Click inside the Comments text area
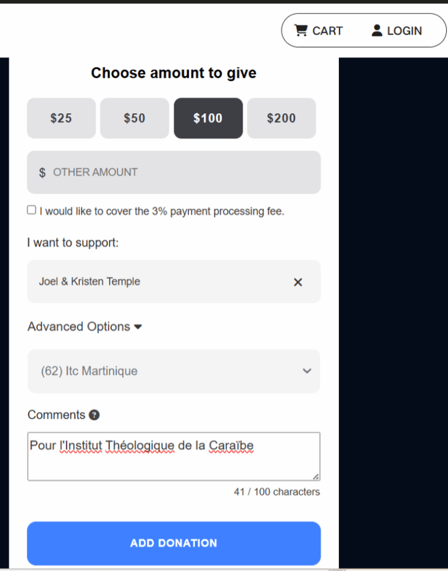Viewport: 448px width, 571px height. [173, 461]
